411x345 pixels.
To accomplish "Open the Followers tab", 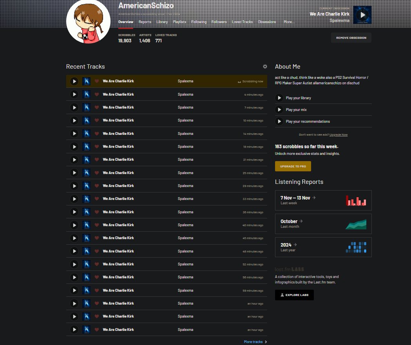I will (x=219, y=22).
